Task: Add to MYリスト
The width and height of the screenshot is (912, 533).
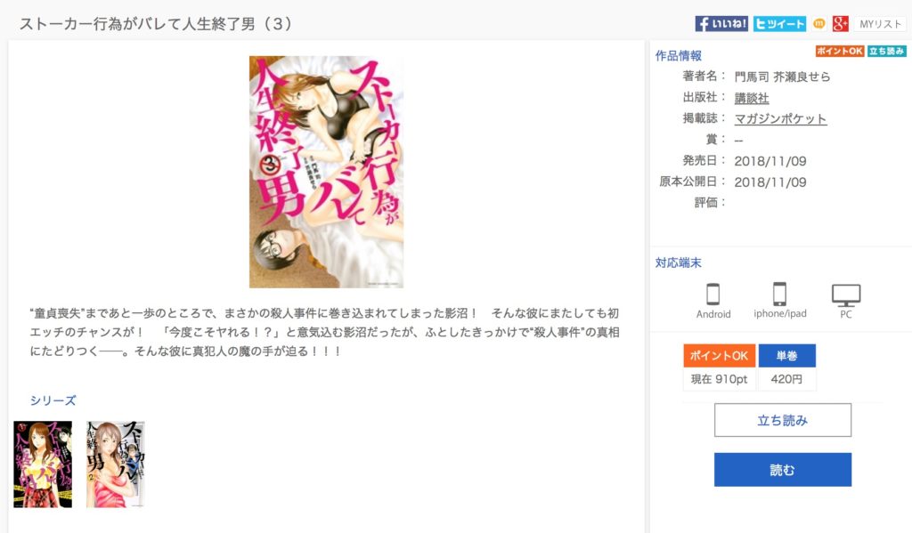Action: pyautogui.click(x=880, y=24)
